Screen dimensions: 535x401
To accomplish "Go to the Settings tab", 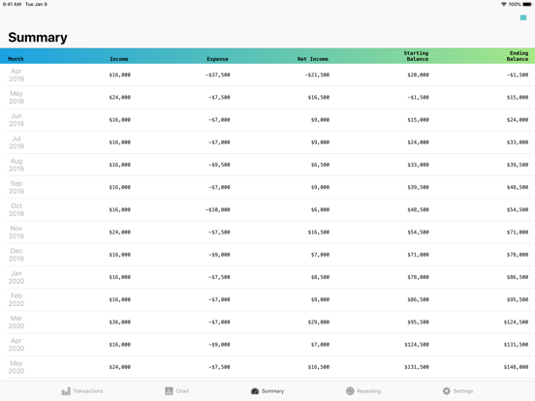I will [457, 391].
